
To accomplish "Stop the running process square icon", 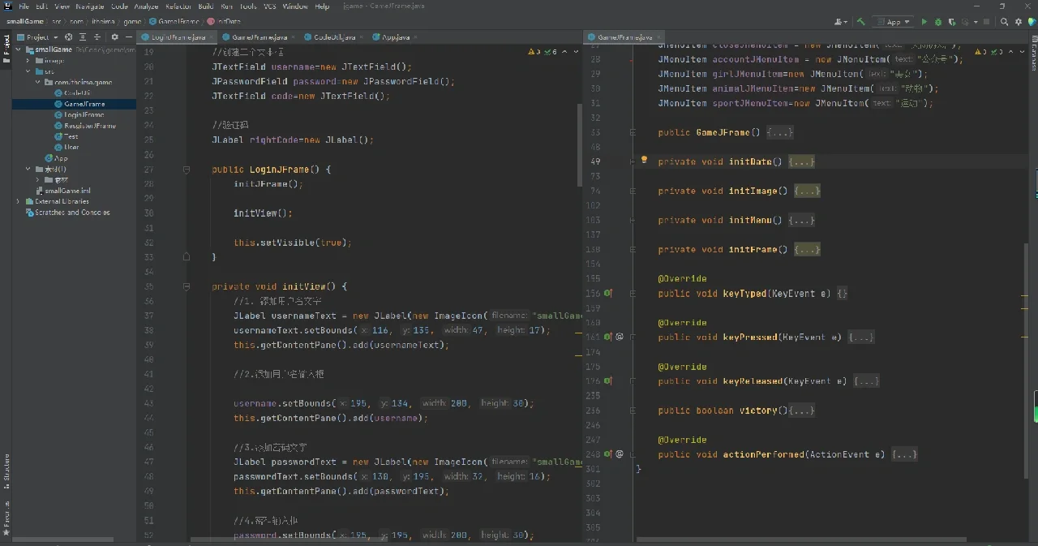I will coord(986,22).
